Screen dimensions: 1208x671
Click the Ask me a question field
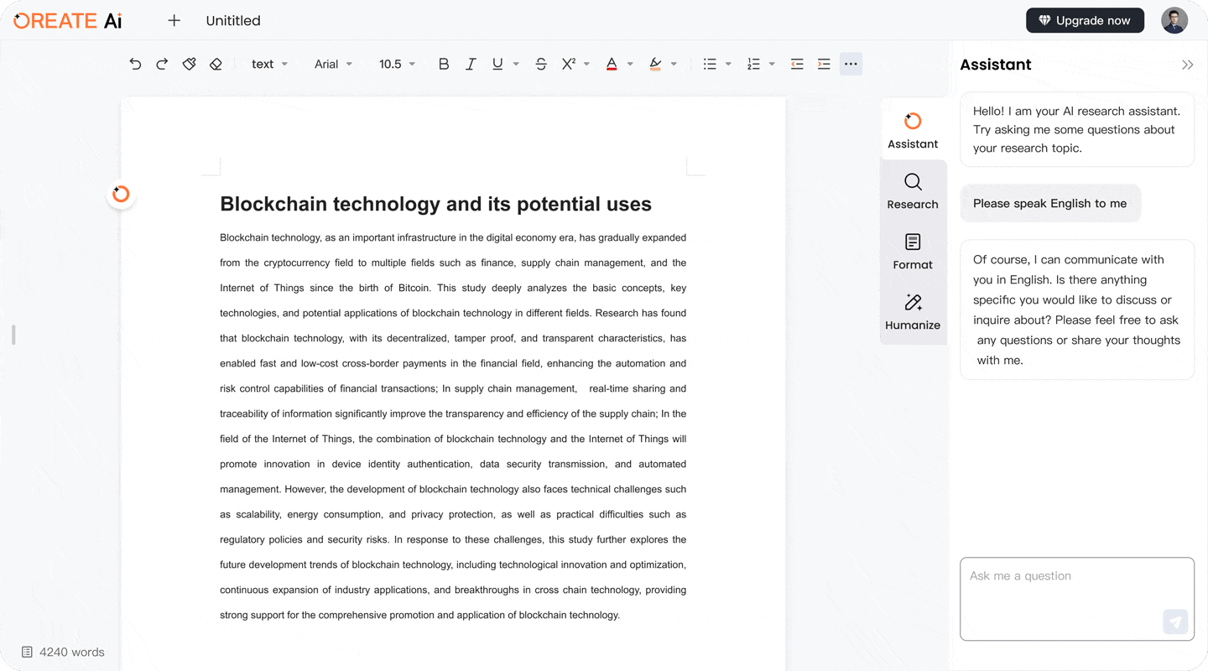[x=1077, y=599]
